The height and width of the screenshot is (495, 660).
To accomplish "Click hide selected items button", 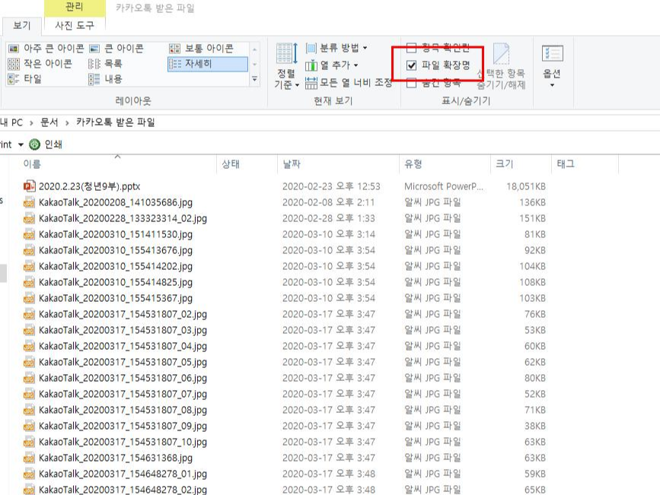I will coord(502,66).
